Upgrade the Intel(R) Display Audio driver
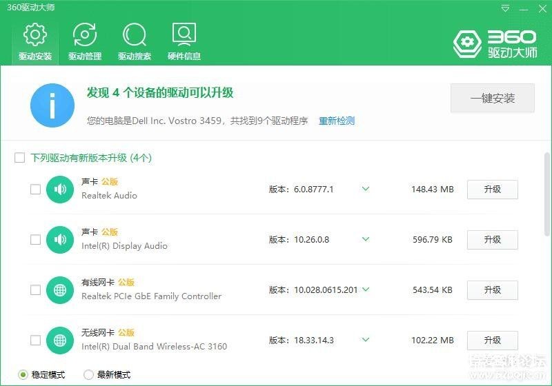 (x=493, y=240)
